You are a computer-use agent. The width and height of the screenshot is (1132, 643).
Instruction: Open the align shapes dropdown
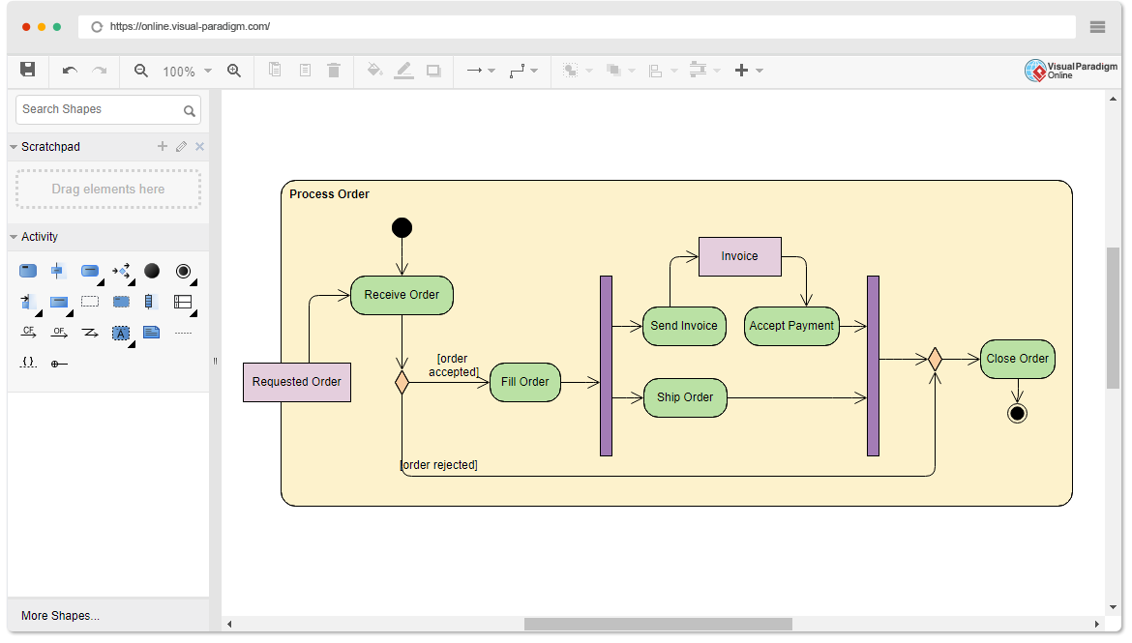point(663,70)
